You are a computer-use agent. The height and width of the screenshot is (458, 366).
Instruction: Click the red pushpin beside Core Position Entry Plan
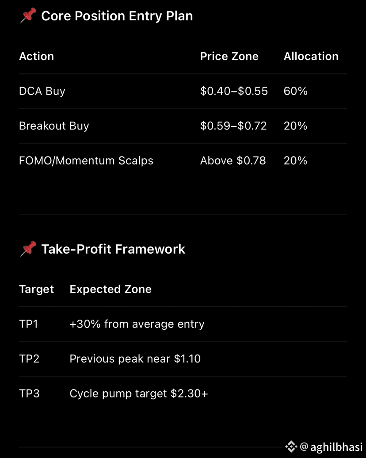point(28,15)
